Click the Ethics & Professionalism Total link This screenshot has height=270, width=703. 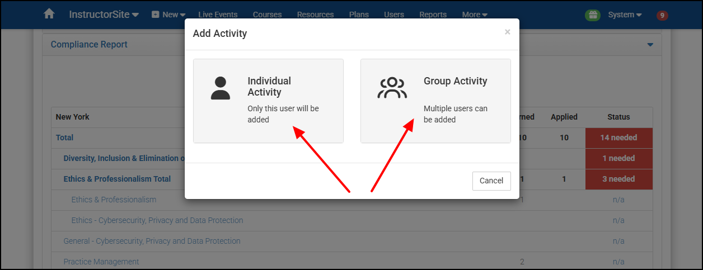(117, 179)
